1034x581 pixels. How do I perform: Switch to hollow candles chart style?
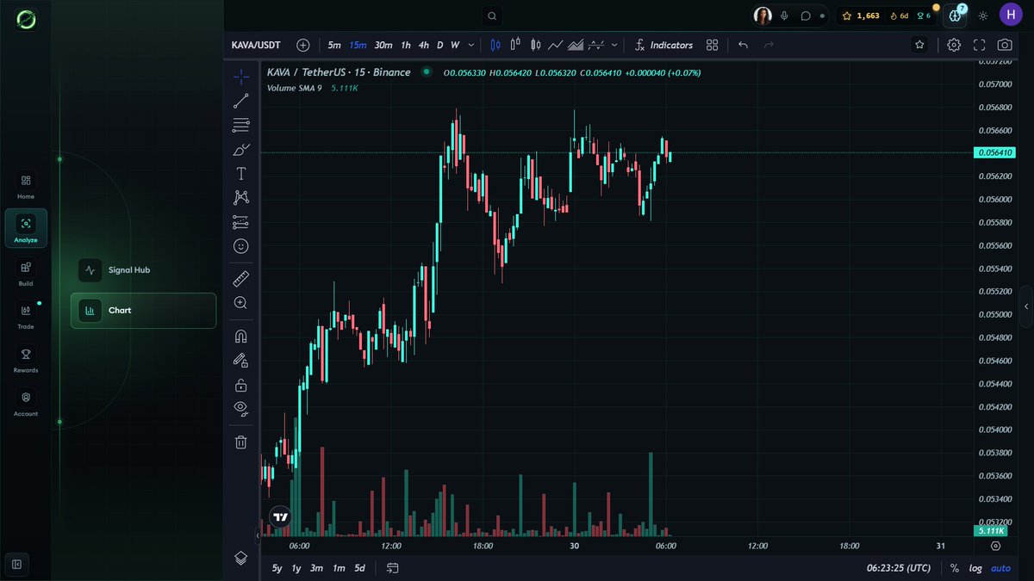coord(515,45)
